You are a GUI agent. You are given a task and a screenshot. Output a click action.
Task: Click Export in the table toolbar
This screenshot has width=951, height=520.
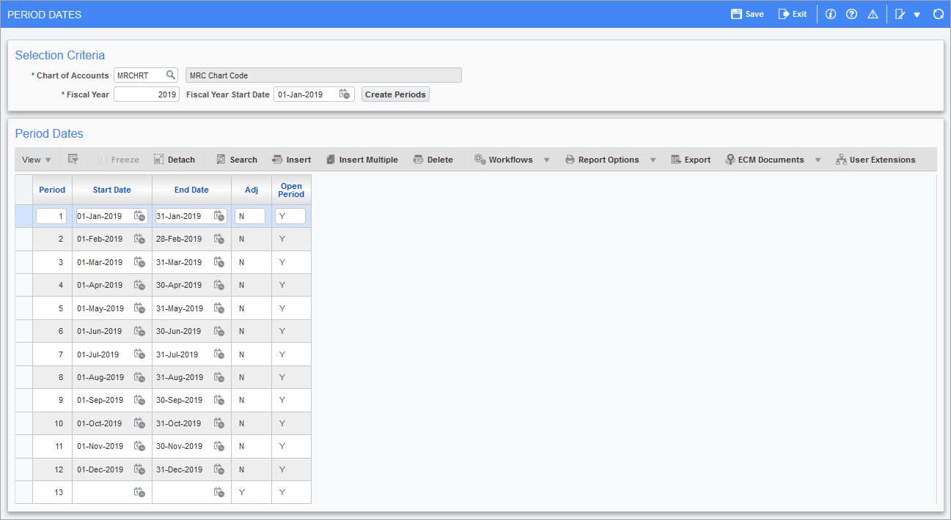pos(691,160)
